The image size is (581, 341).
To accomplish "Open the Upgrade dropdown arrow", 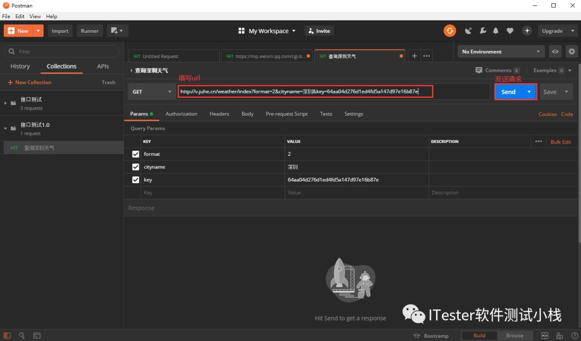I will tap(572, 31).
